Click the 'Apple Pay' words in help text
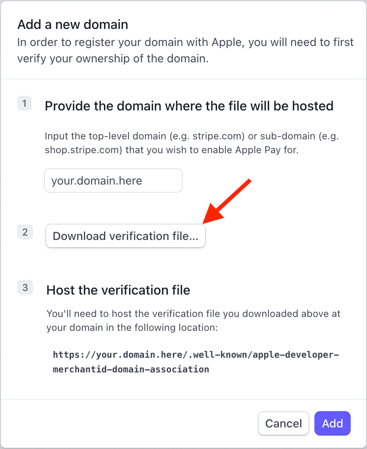Screen dimensions: 367x449 [x=258, y=150]
